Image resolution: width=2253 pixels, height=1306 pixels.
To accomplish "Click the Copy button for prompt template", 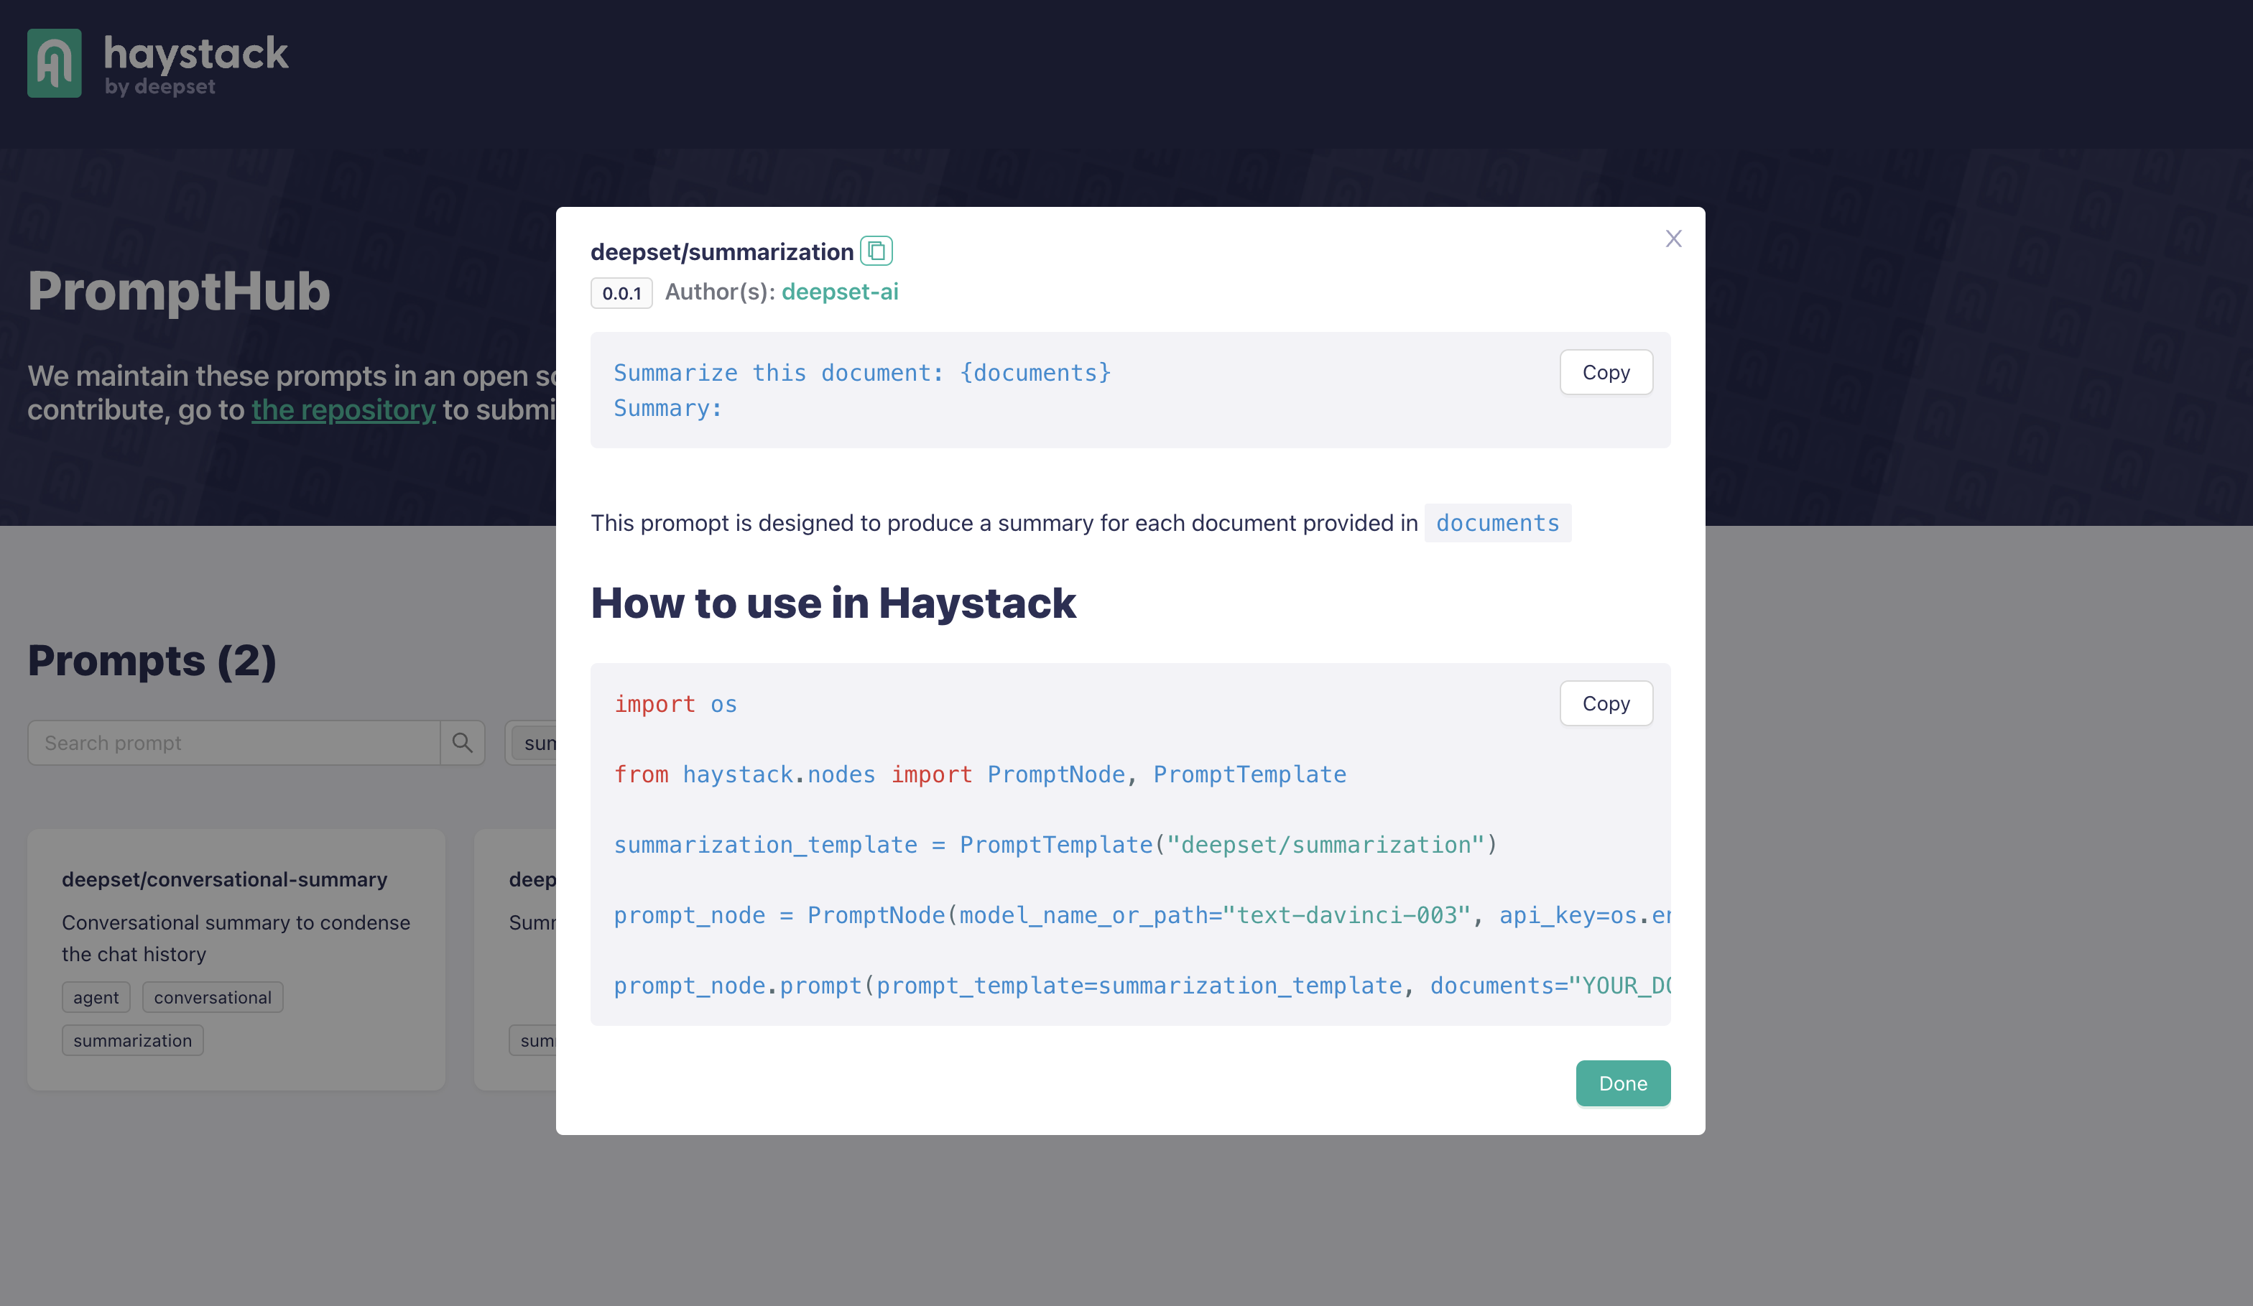I will click(x=1606, y=371).
